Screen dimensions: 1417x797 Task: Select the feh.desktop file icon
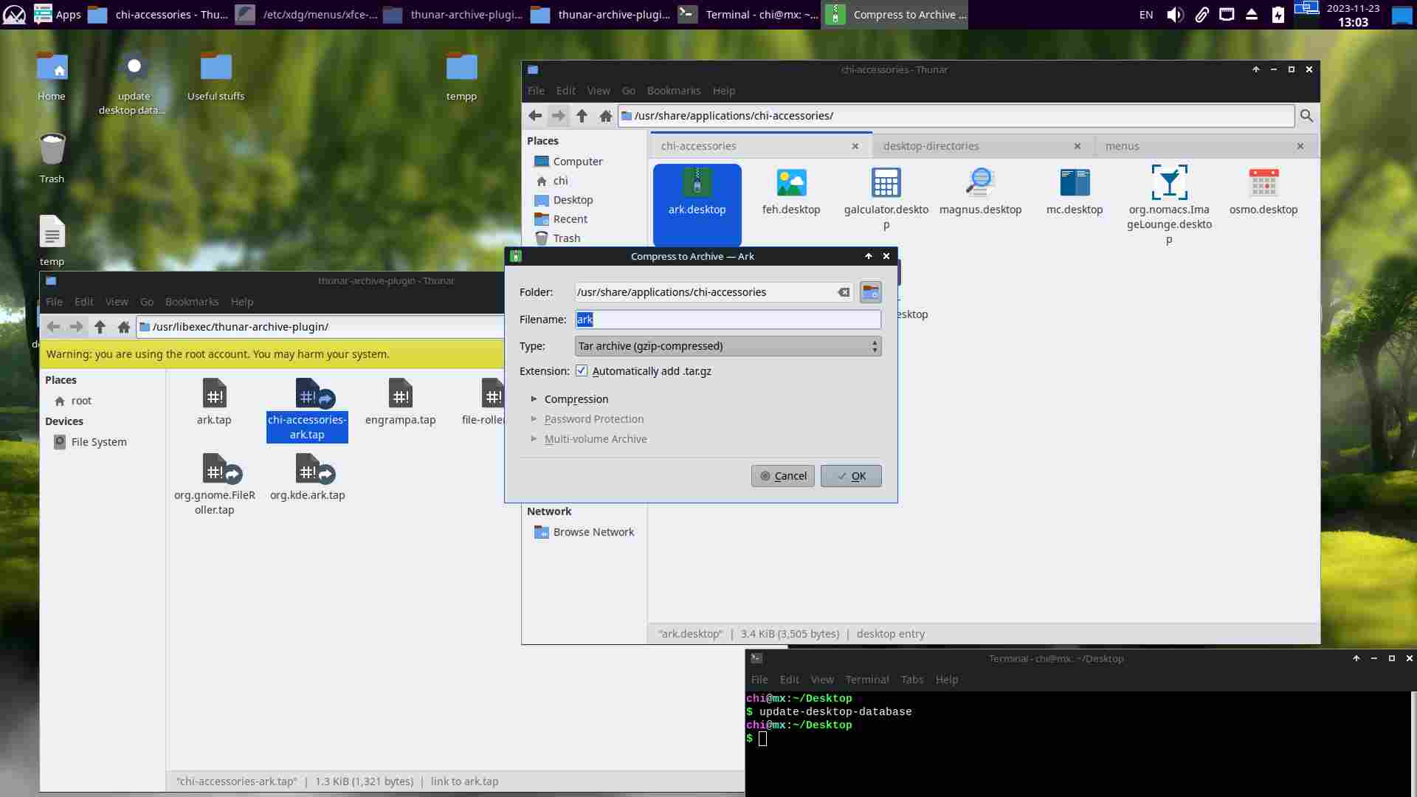click(x=791, y=184)
